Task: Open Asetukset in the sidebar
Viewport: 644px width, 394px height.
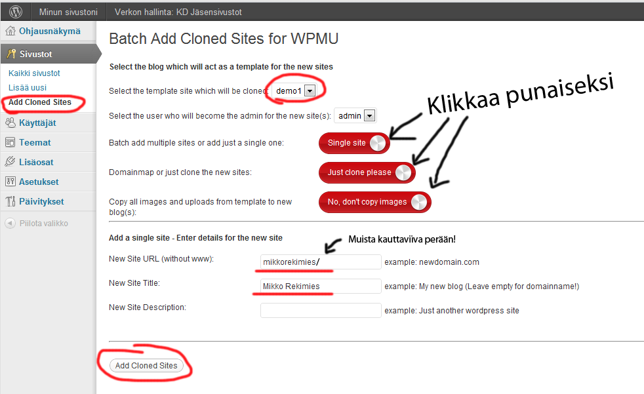Action: pos(39,182)
